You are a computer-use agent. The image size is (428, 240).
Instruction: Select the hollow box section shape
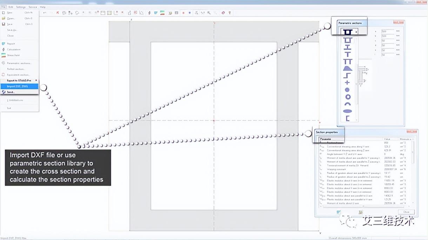pos(347,40)
